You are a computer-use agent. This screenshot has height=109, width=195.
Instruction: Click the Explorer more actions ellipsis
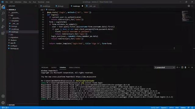point(36,6)
